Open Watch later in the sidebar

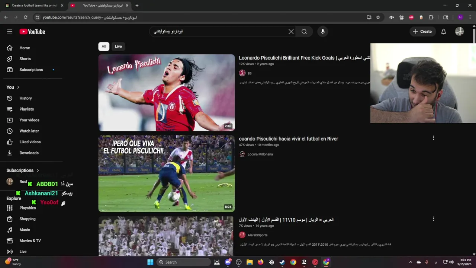(x=33, y=131)
